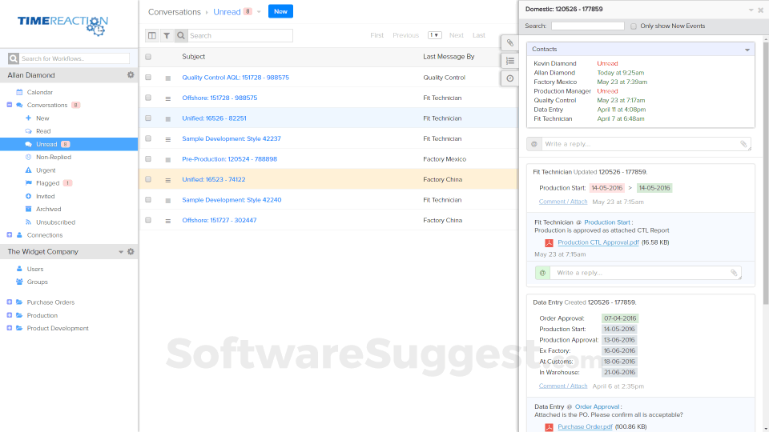The width and height of the screenshot is (769, 432).
Task: Open settings gear beside Allan Diamond
Action: coord(131,75)
